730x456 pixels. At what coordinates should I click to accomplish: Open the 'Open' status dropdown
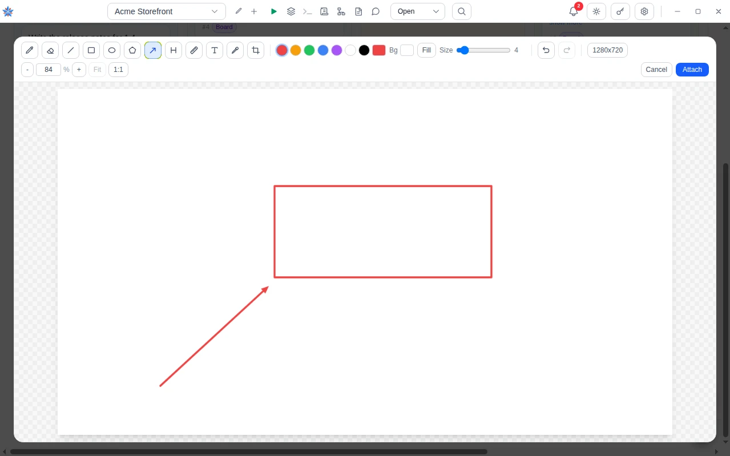(418, 11)
